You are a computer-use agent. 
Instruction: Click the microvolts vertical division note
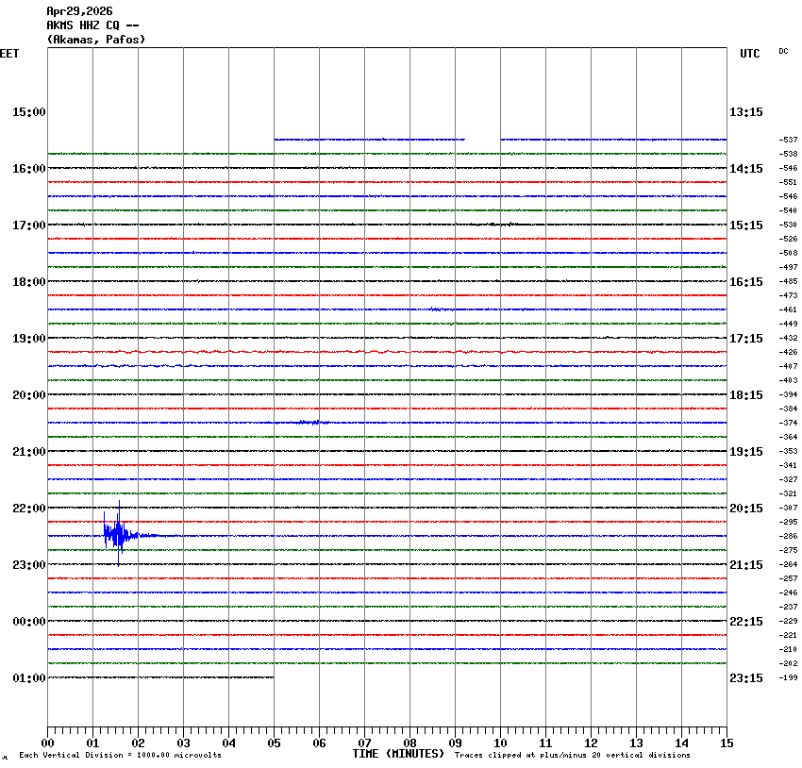click(120, 755)
